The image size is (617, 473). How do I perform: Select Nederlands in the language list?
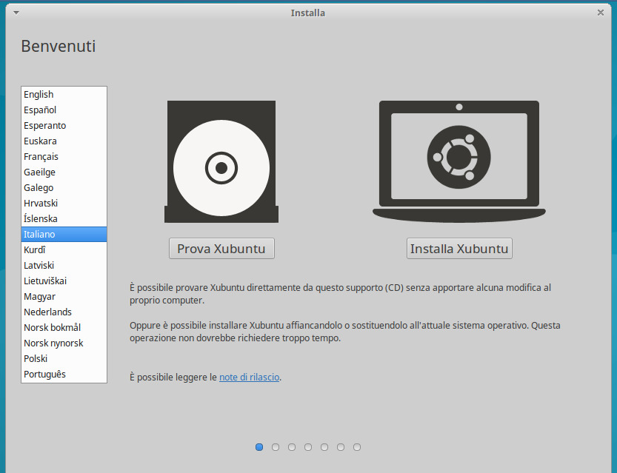point(64,312)
